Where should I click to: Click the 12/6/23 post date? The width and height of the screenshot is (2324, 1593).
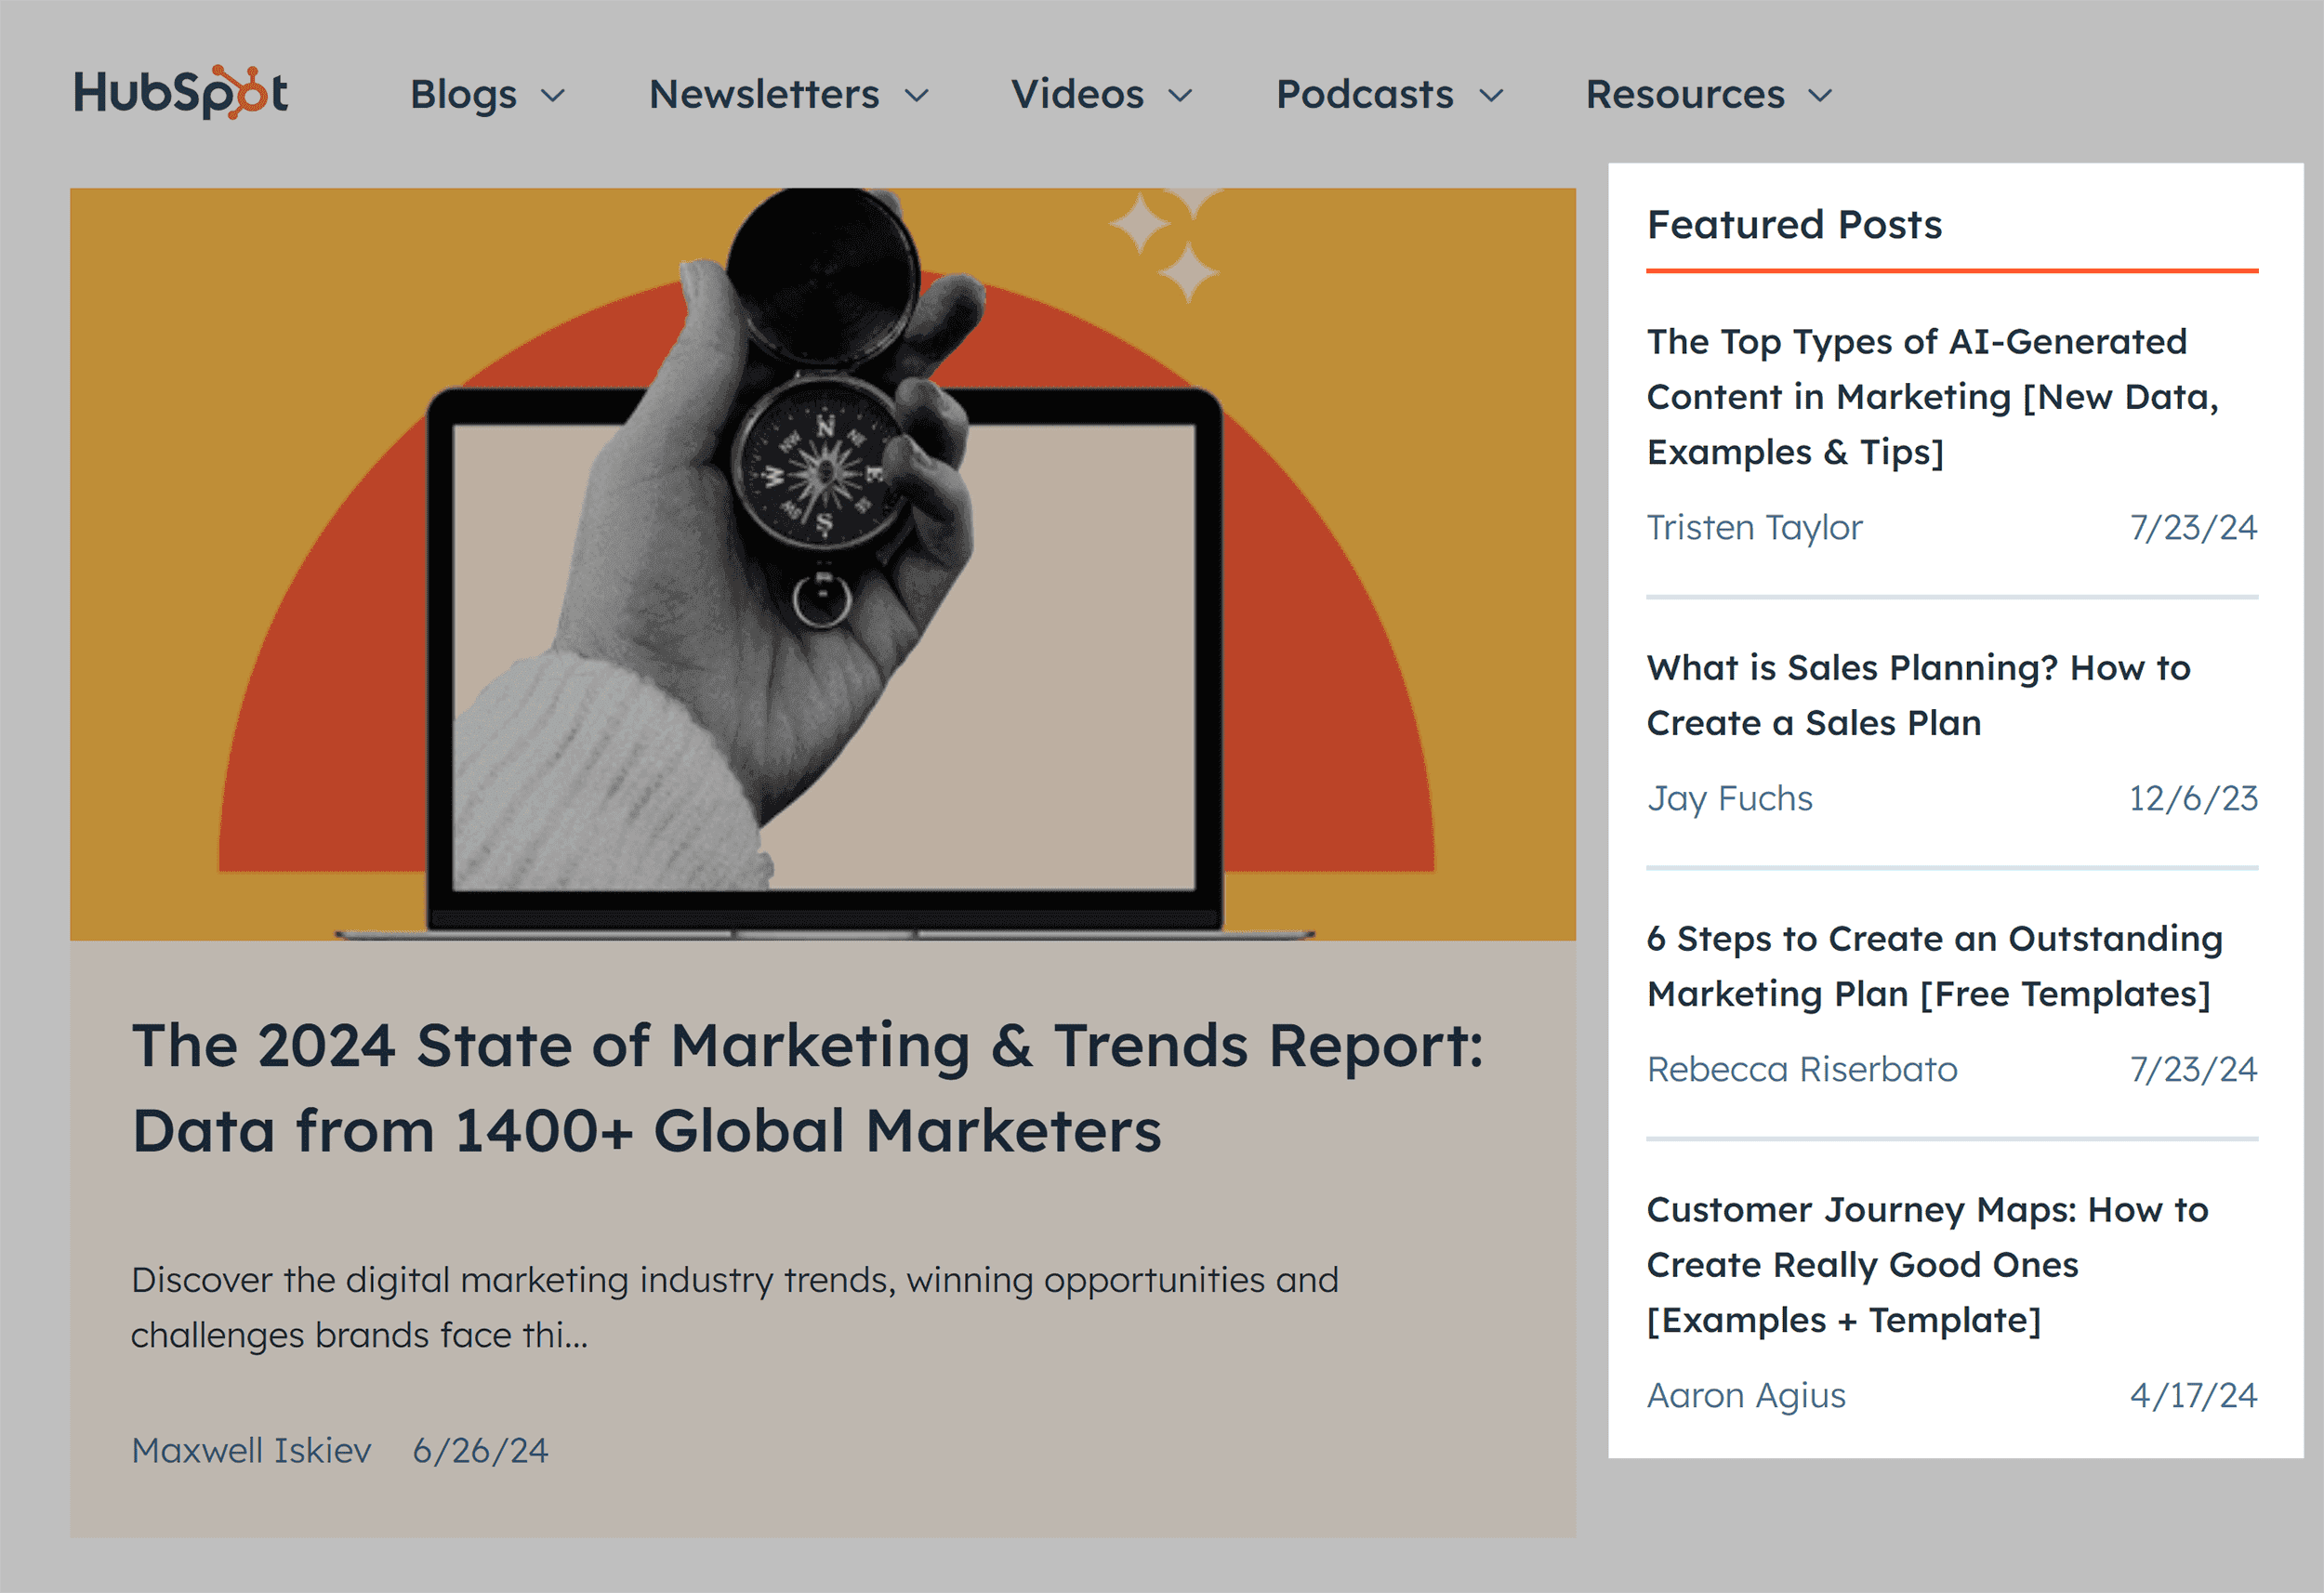2193,798
